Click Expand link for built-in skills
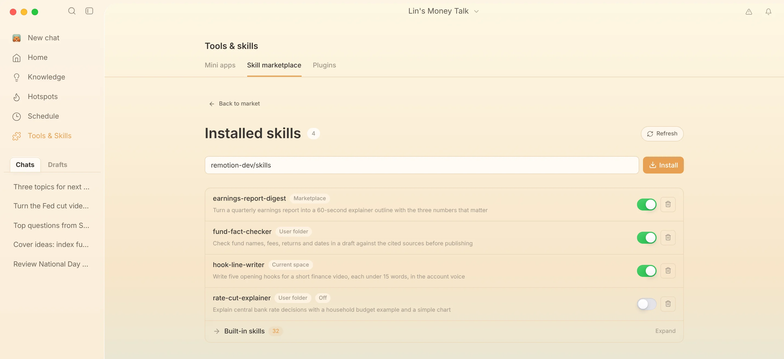Image resolution: width=784 pixels, height=359 pixels. 665,331
